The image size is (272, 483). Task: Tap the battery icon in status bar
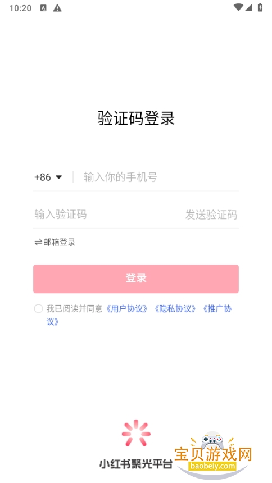coord(260,7)
